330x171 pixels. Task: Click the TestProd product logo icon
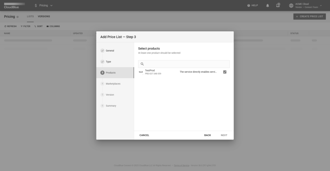coord(141,72)
